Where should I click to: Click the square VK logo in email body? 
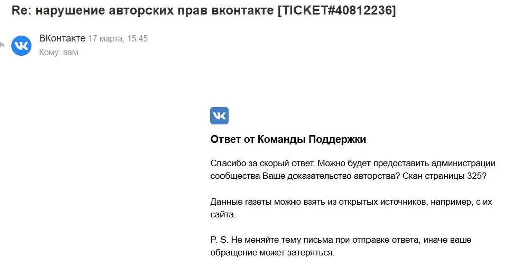[219, 116]
